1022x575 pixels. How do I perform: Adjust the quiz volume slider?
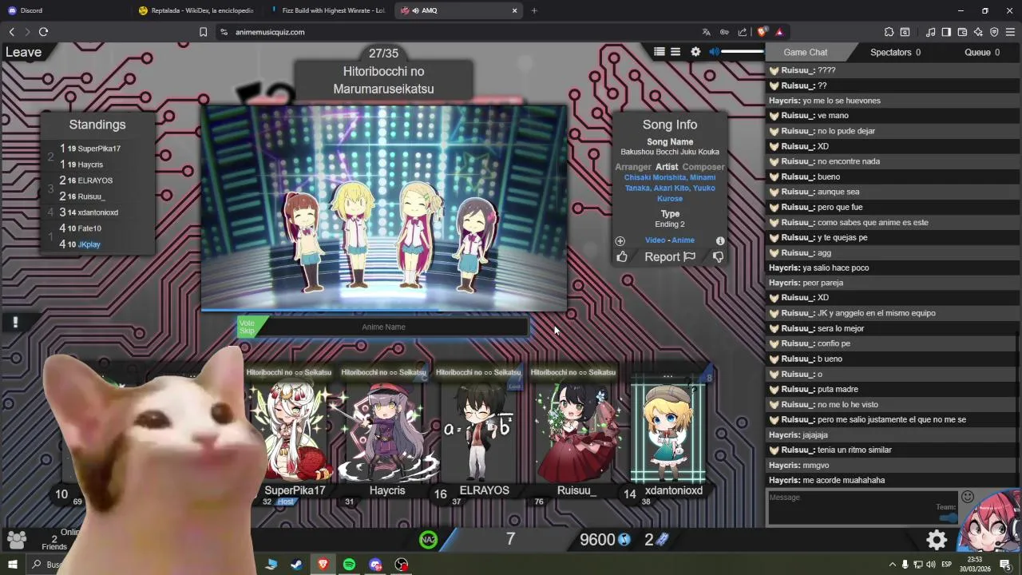pos(743,52)
